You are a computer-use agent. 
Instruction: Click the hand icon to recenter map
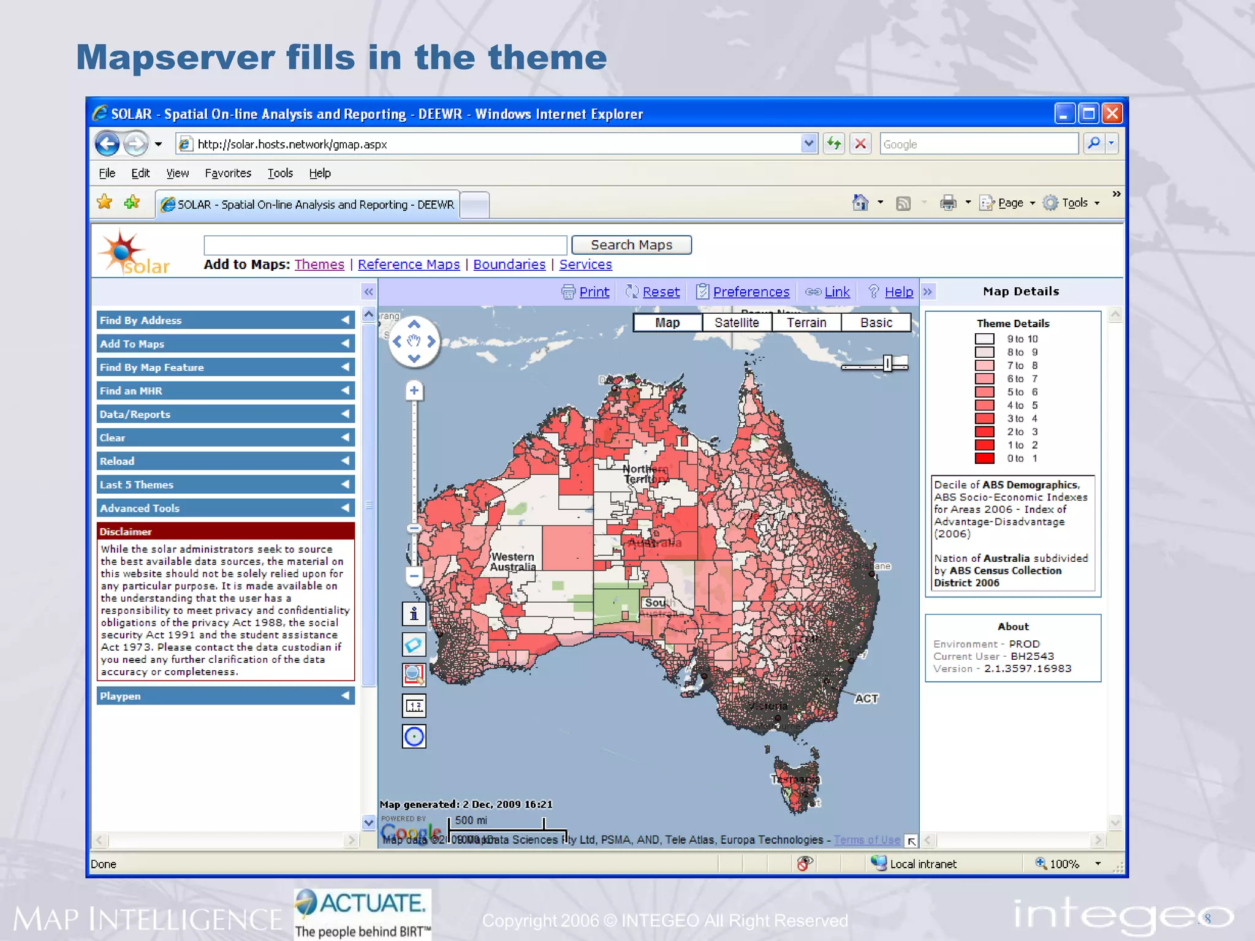[x=414, y=341]
